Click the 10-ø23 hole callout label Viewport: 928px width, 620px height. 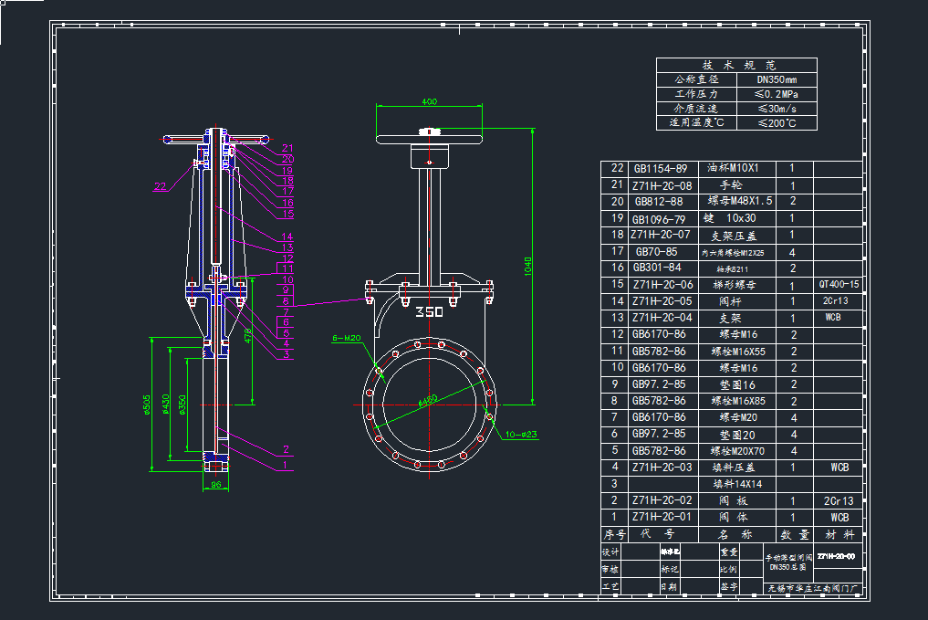point(523,434)
